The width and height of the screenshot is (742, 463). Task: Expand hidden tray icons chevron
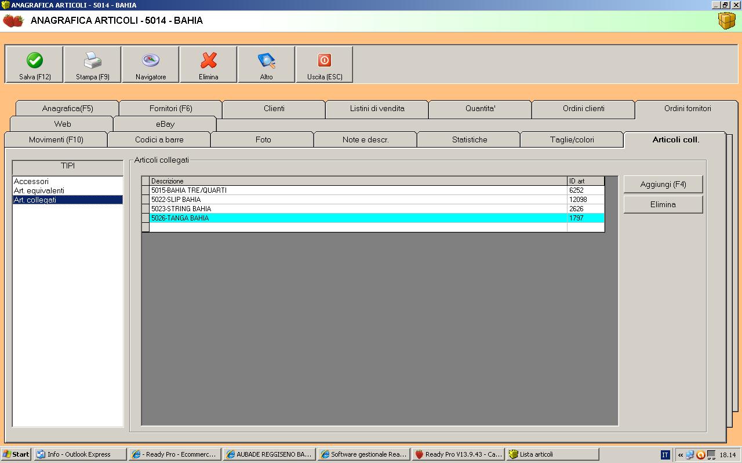681,455
